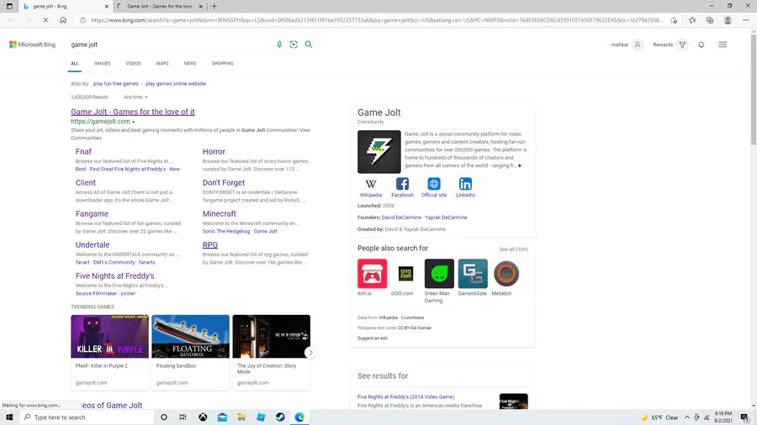Open the Game Jolt logo image

click(x=379, y=152)
